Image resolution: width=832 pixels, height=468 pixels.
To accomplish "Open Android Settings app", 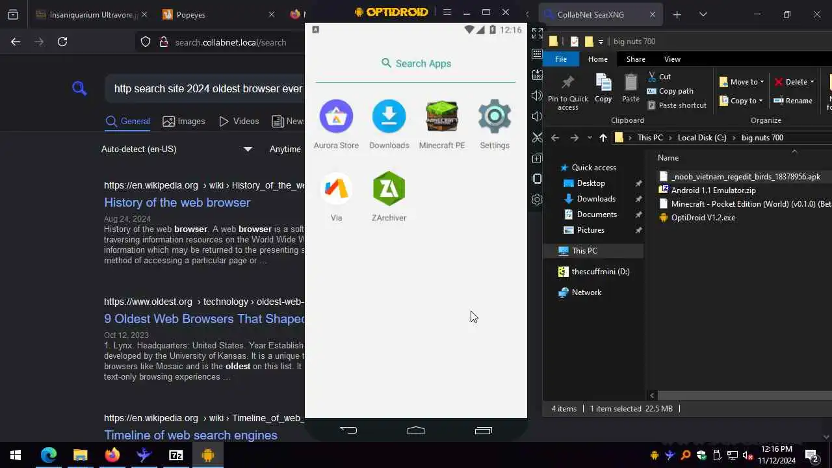I will (x=495, y=125).
